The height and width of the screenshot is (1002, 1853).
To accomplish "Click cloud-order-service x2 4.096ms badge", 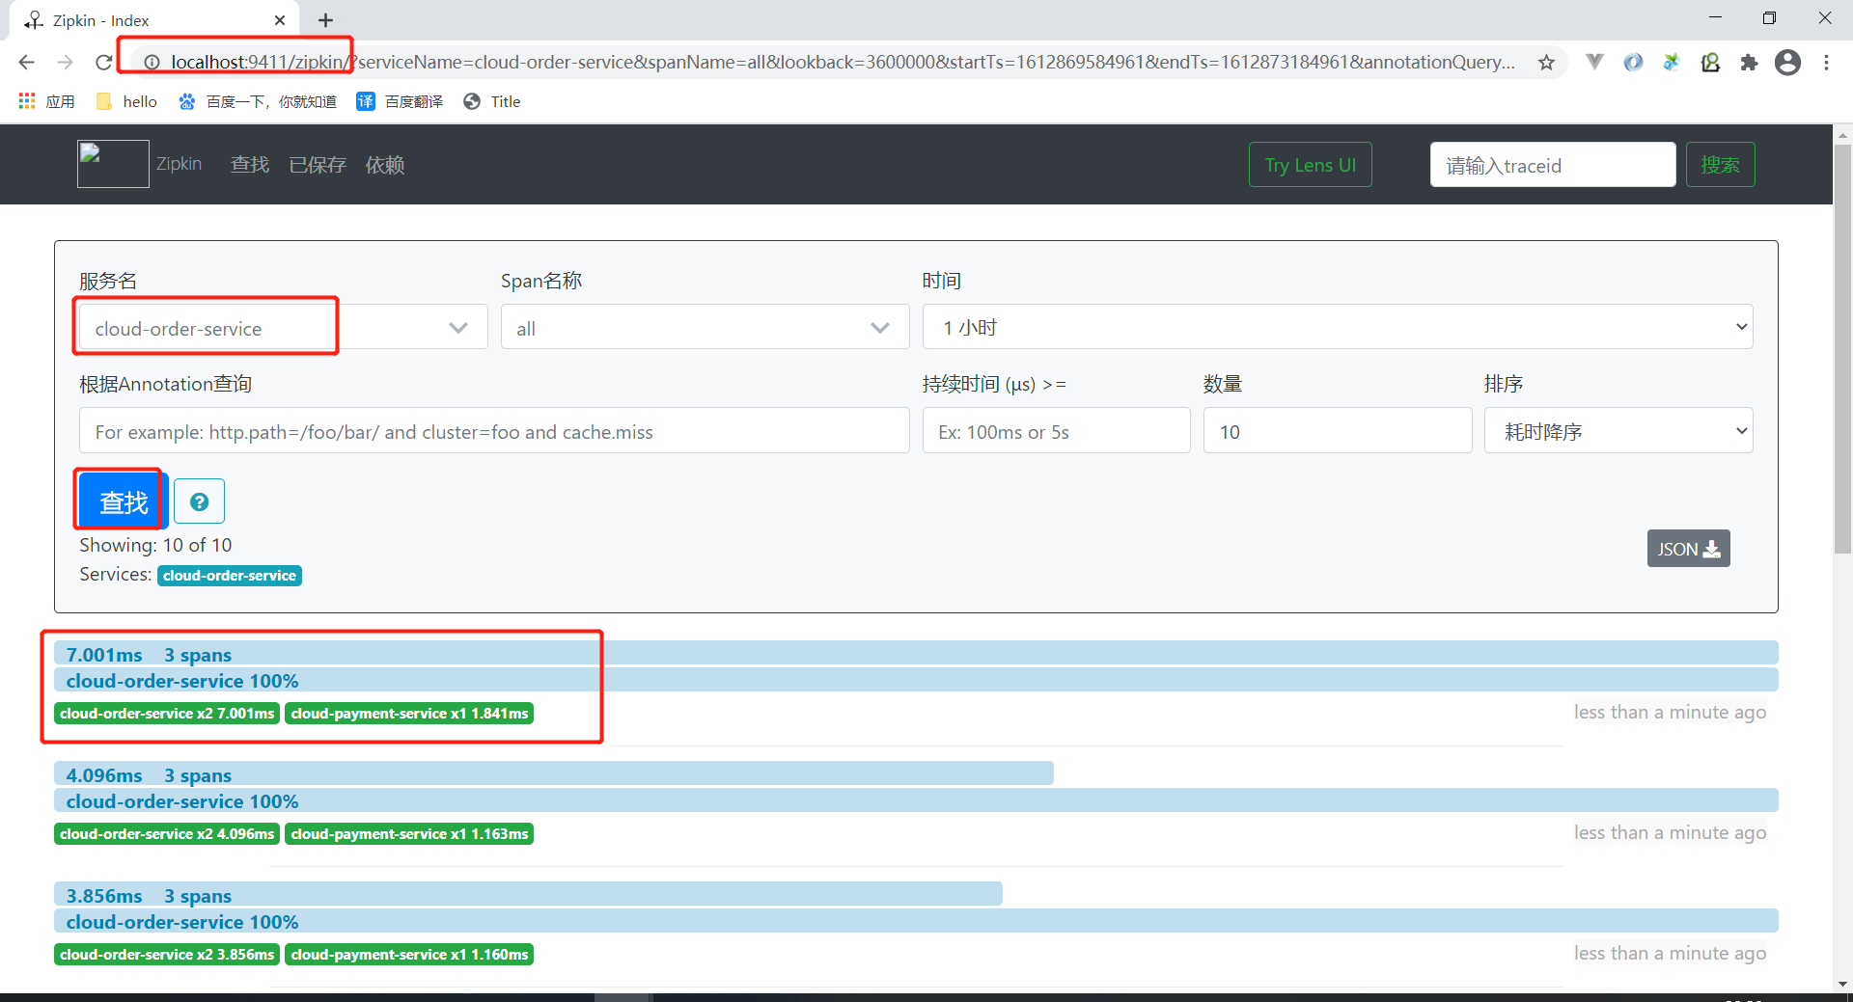I will (167, 834).
